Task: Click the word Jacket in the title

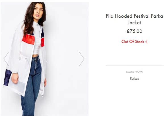Action: click(134, 23)
